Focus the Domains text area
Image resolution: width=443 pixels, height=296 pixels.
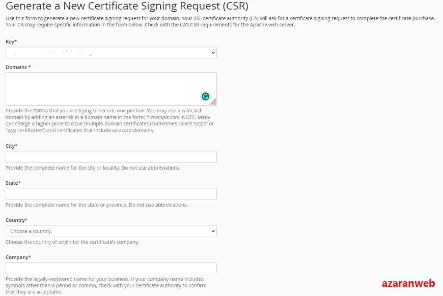pyautogui.click(x=111, y=89)
